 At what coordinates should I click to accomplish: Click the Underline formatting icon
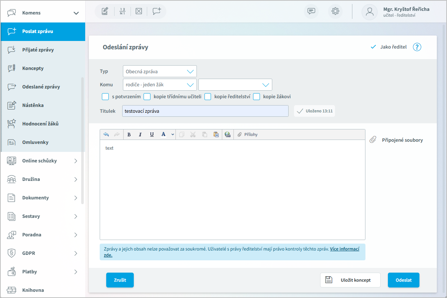tap(152, 134)
